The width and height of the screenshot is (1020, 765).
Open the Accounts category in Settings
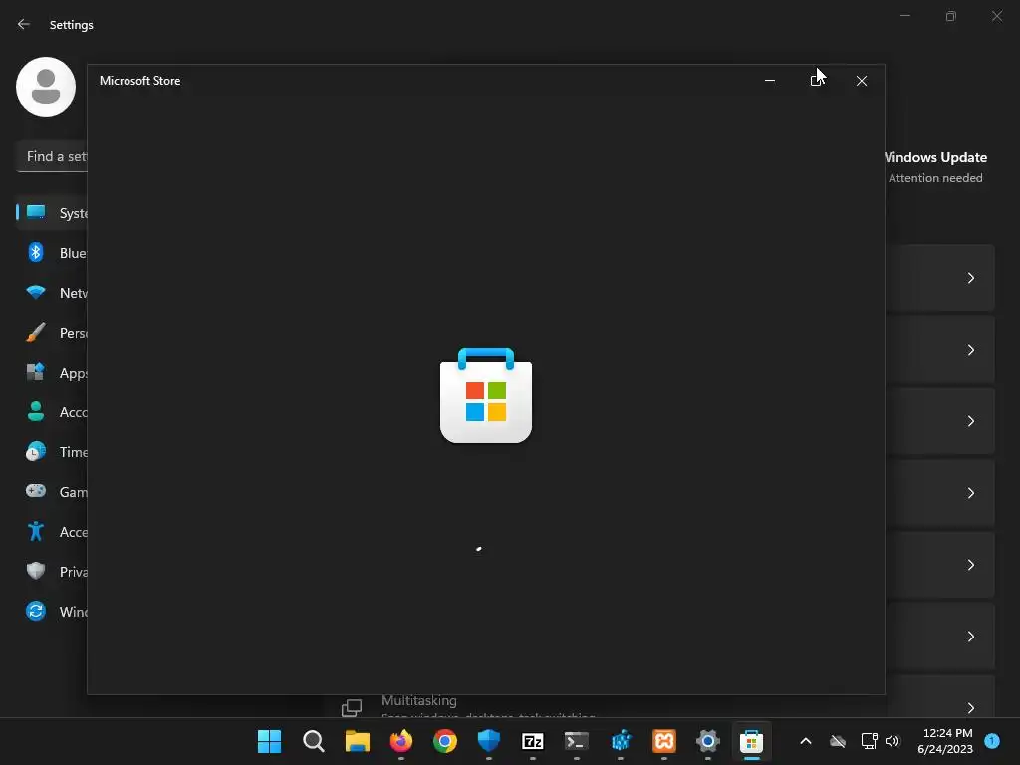[x=52, y=411]
